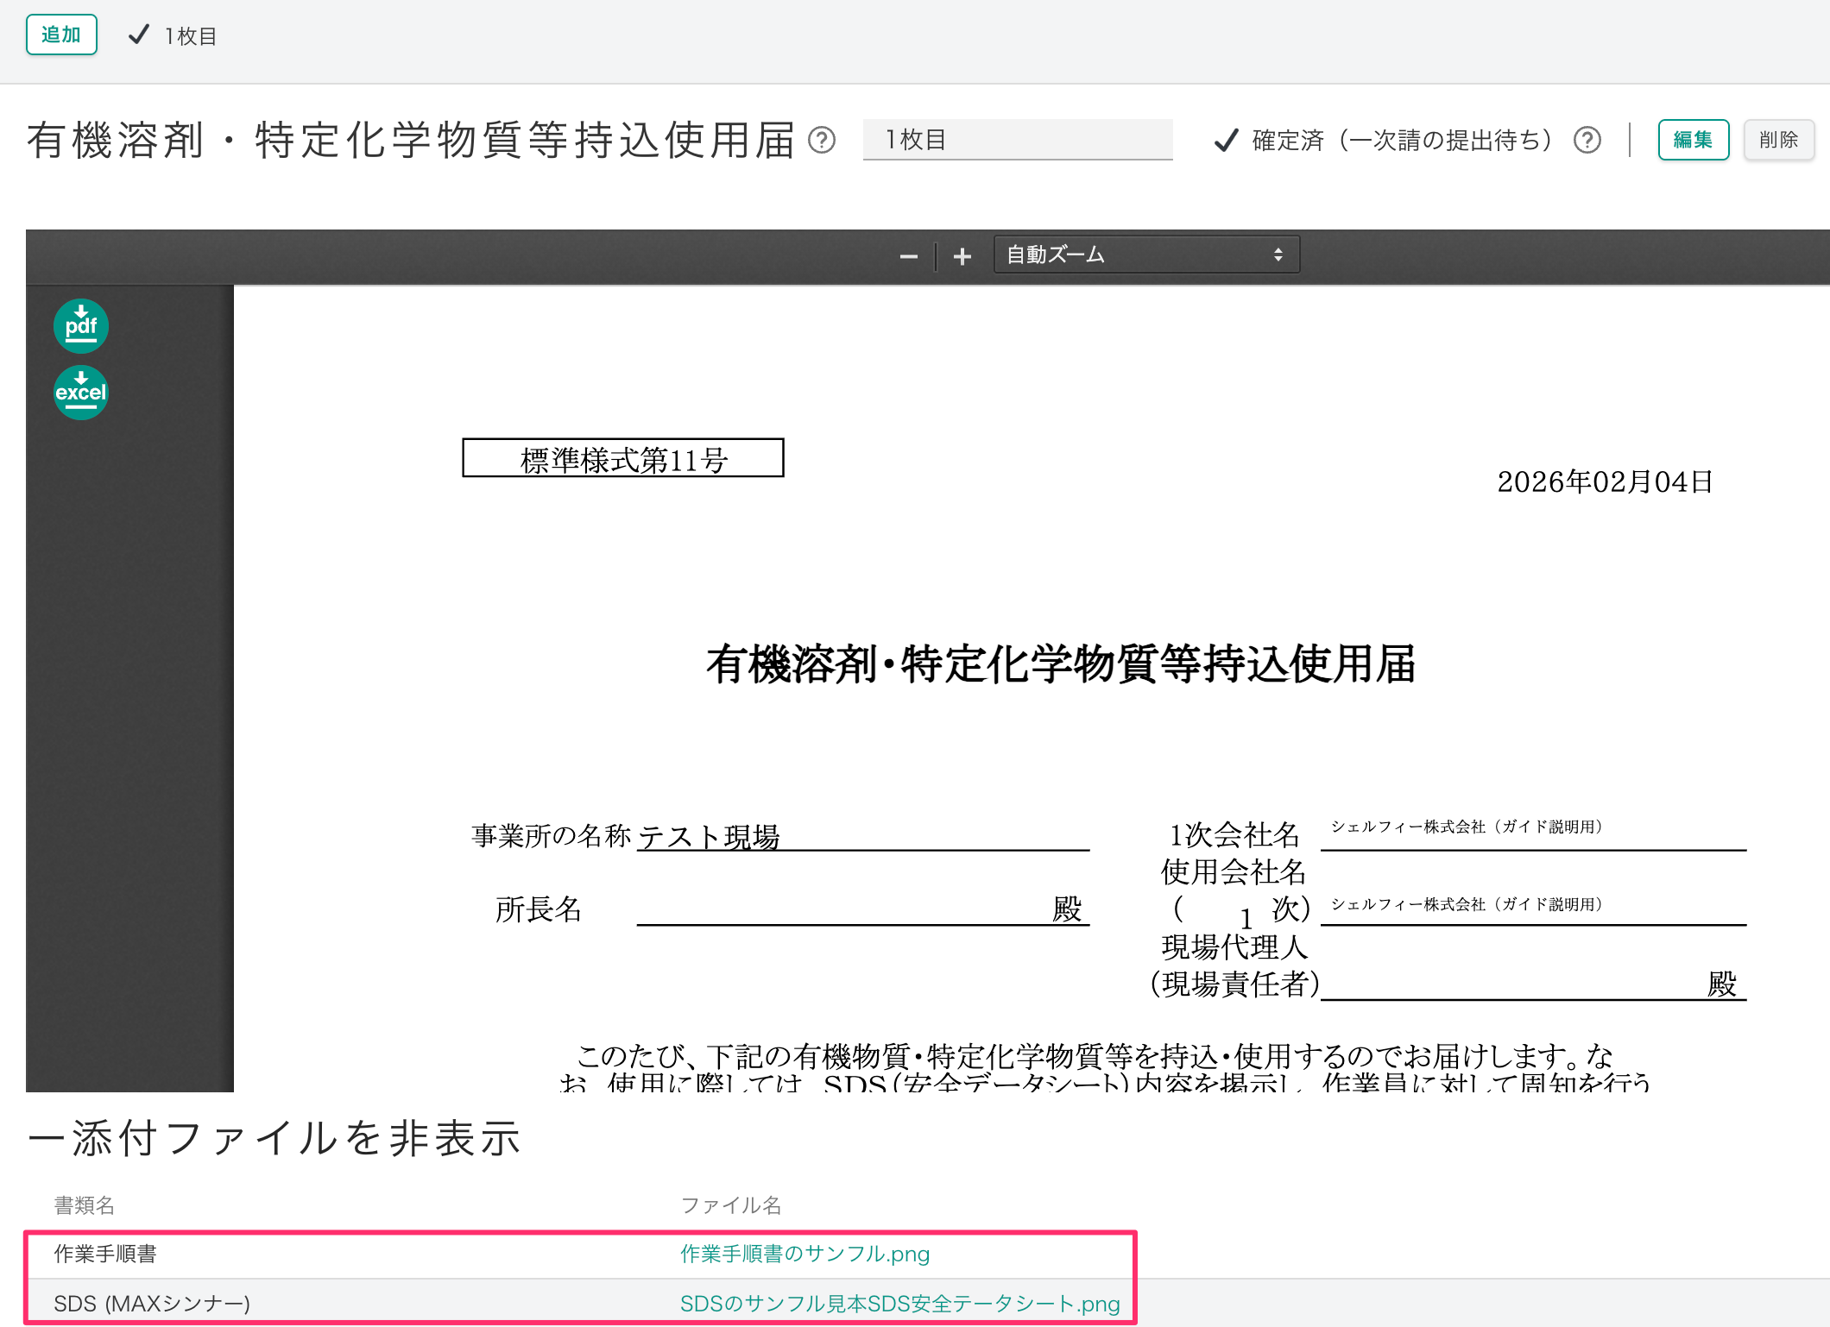
Task: Open help icon next to form title
Action: click(822, 140)
